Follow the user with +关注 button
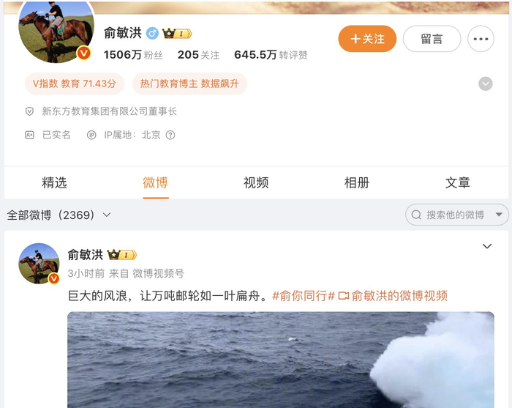The image size is (512, 408). pos(367,39)
